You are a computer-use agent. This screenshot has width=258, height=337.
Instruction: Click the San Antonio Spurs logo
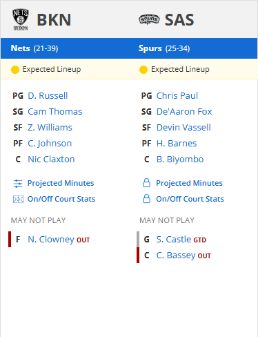coord(149,19)
